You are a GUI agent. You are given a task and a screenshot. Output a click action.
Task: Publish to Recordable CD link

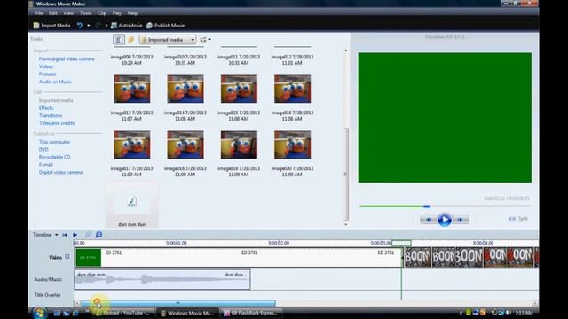coord(55,157)
